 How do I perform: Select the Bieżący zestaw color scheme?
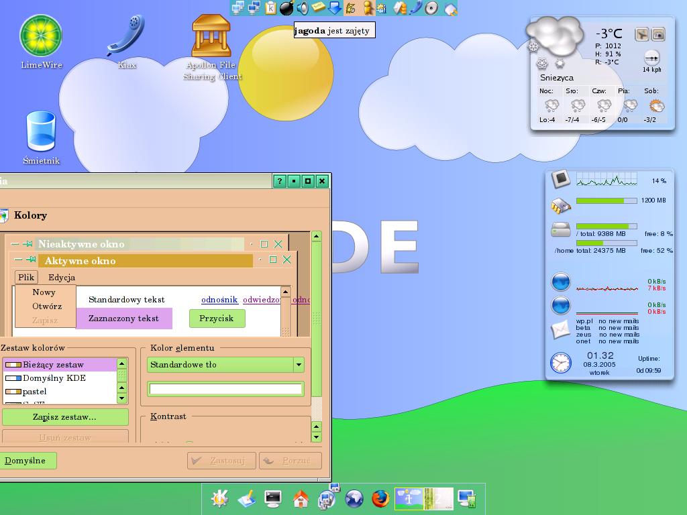60,364
